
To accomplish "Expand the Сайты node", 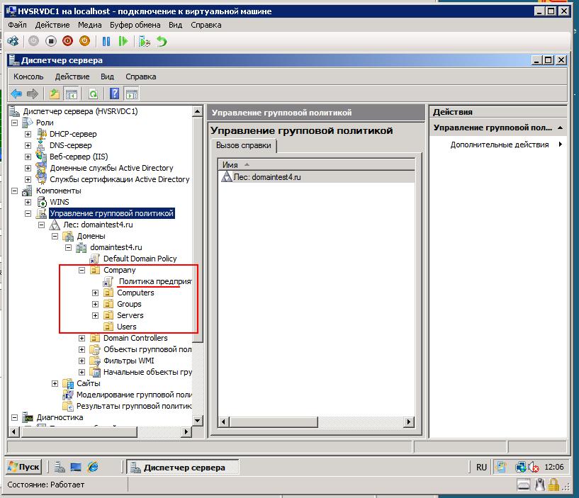I will (55, 383).
